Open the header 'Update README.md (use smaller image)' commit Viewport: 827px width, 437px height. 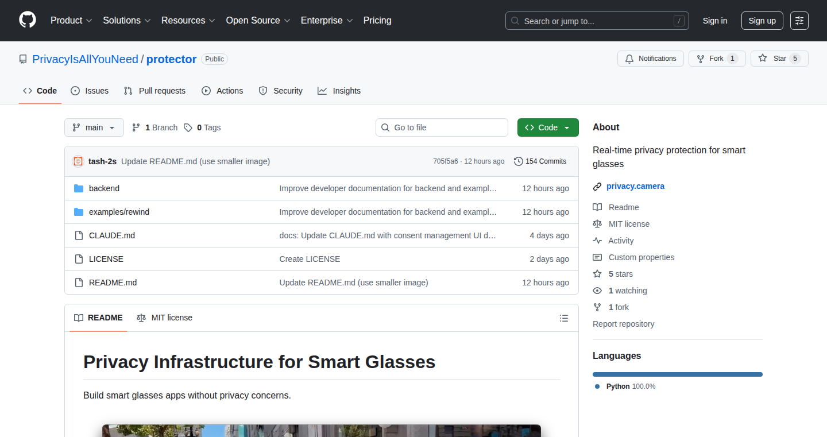pos(195,161)
